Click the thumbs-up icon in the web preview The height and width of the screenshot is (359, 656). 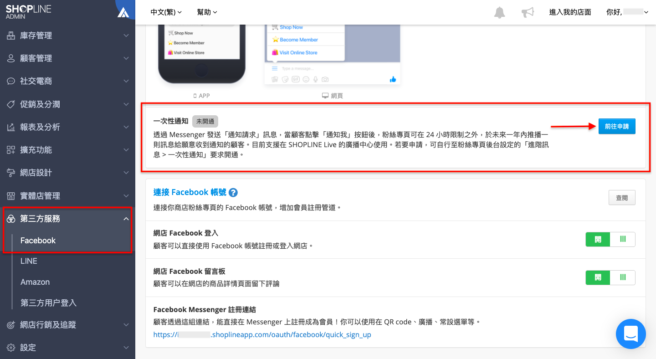click(x=393, y=79)
